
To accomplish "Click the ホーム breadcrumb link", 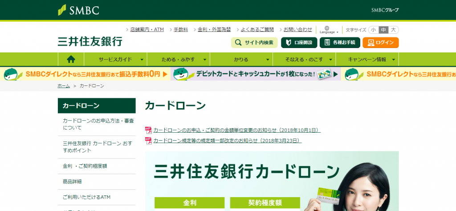I will pyautogui.click(x=64, y=86).
